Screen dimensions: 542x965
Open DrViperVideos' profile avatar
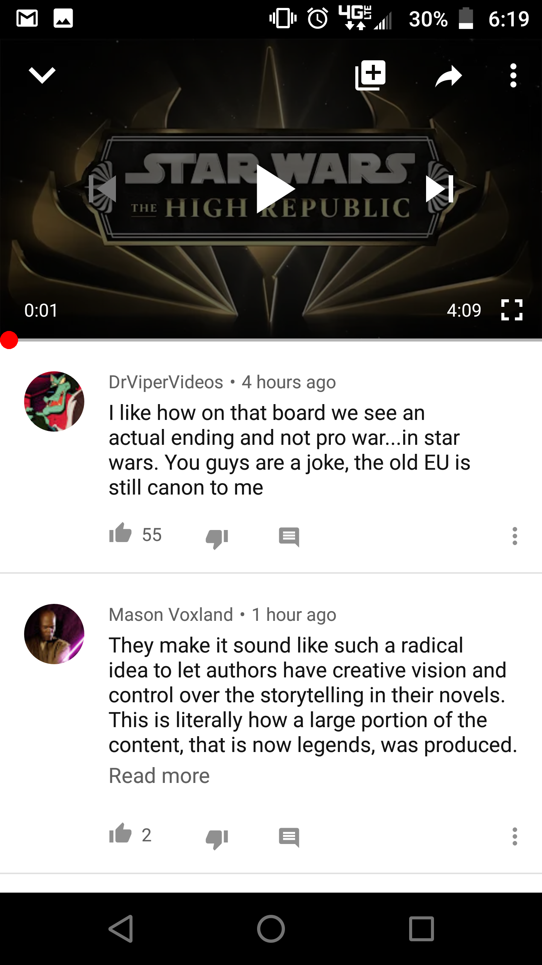(54, 401)
